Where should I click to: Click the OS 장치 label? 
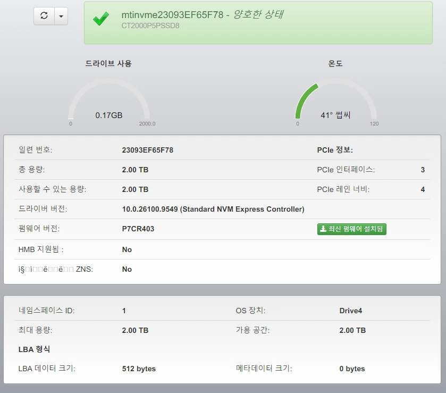(x=250, y=311)
